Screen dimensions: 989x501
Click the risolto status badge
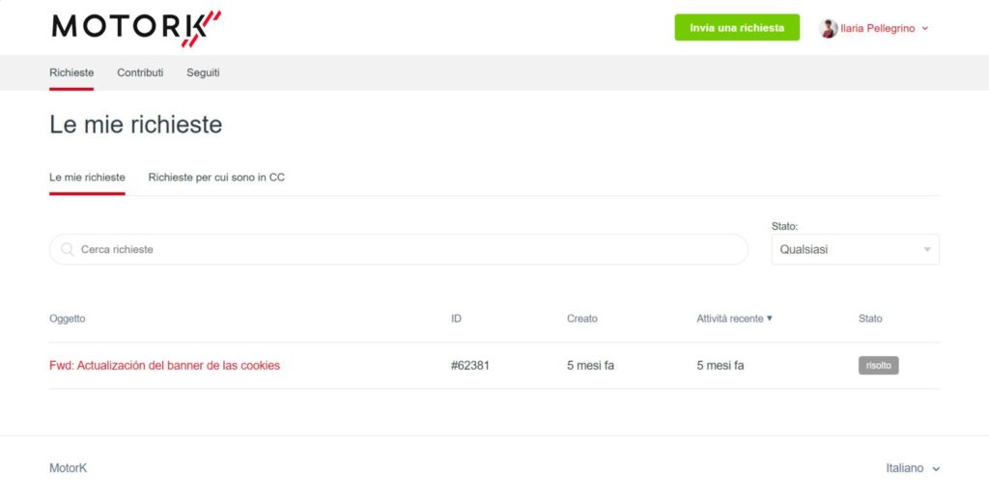878,366
